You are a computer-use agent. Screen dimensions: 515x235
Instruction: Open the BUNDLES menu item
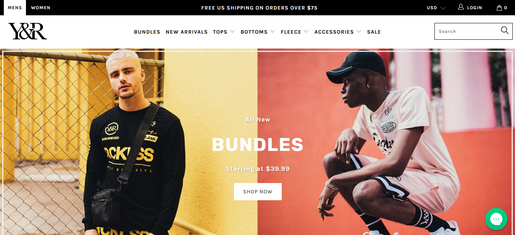[147, 32]
